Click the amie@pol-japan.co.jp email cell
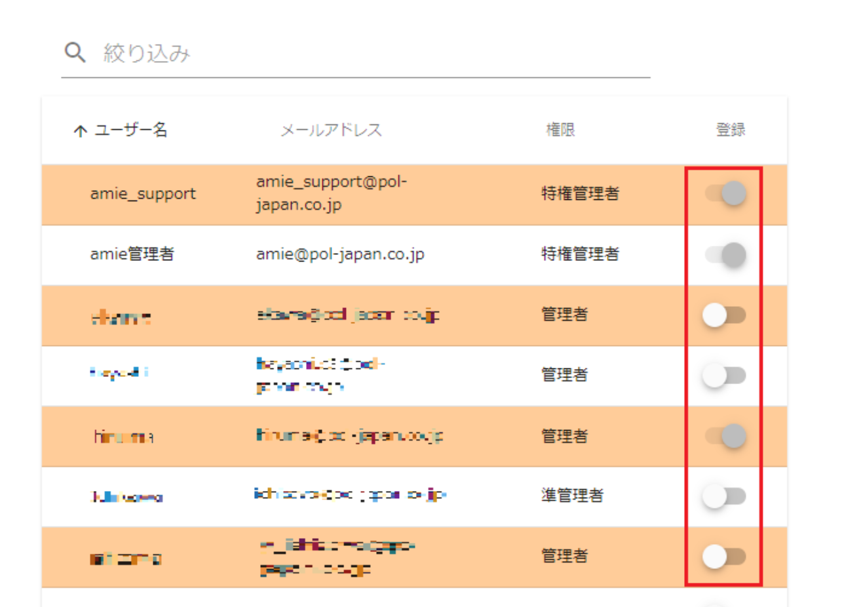 [340, 254]
